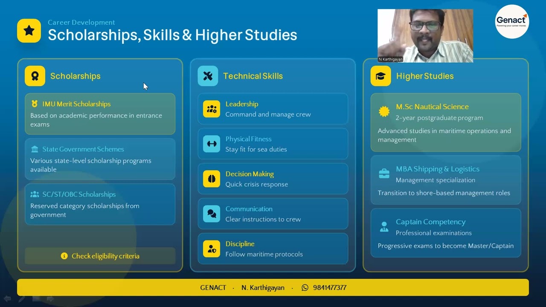Image resolution: width=546 pixels, height=307 pixels.
Task: Click the info icon beside Check eligibility criteria
Action: (64, 256)
